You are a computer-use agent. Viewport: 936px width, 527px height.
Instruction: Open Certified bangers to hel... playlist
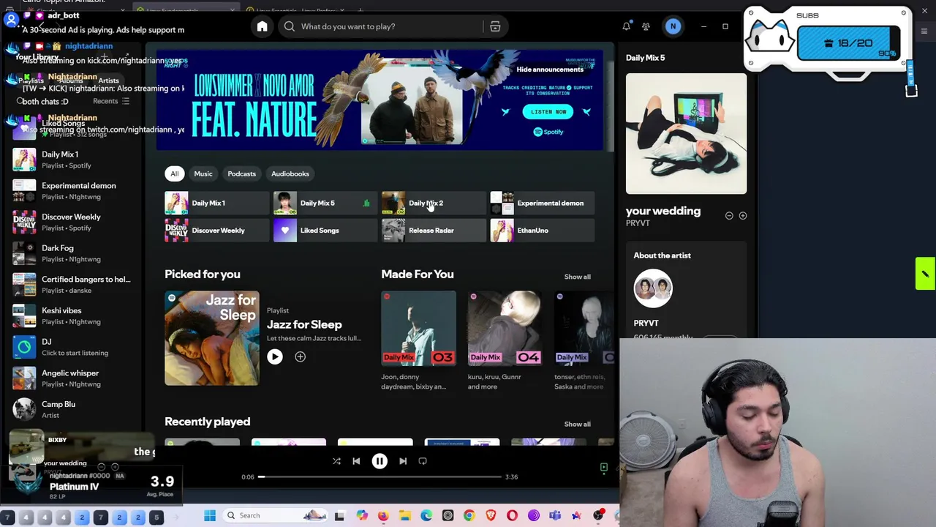(x=73, y=285)
